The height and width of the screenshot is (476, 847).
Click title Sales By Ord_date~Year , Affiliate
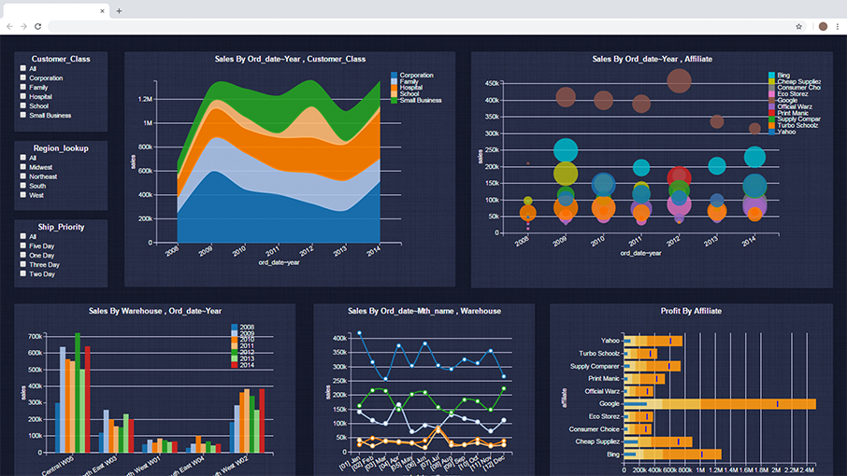(652, 59)
